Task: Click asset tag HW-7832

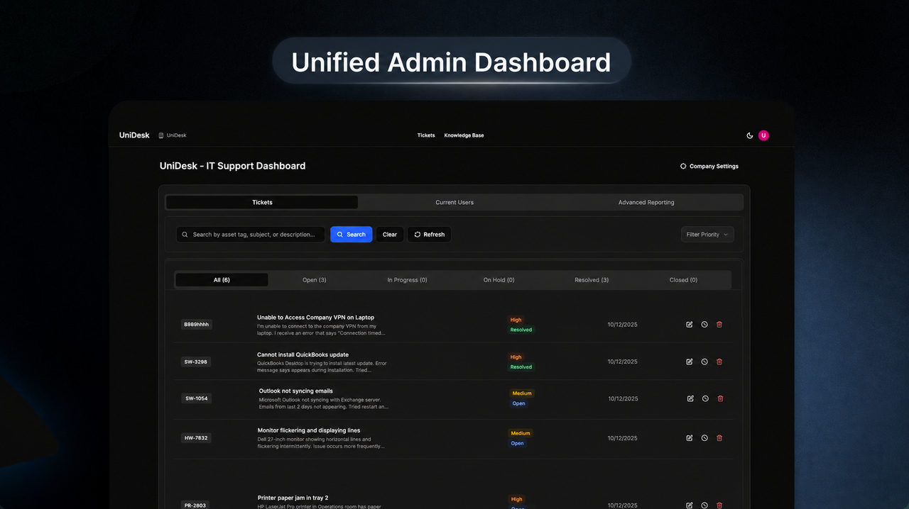Action: click(x=196, y=438)
